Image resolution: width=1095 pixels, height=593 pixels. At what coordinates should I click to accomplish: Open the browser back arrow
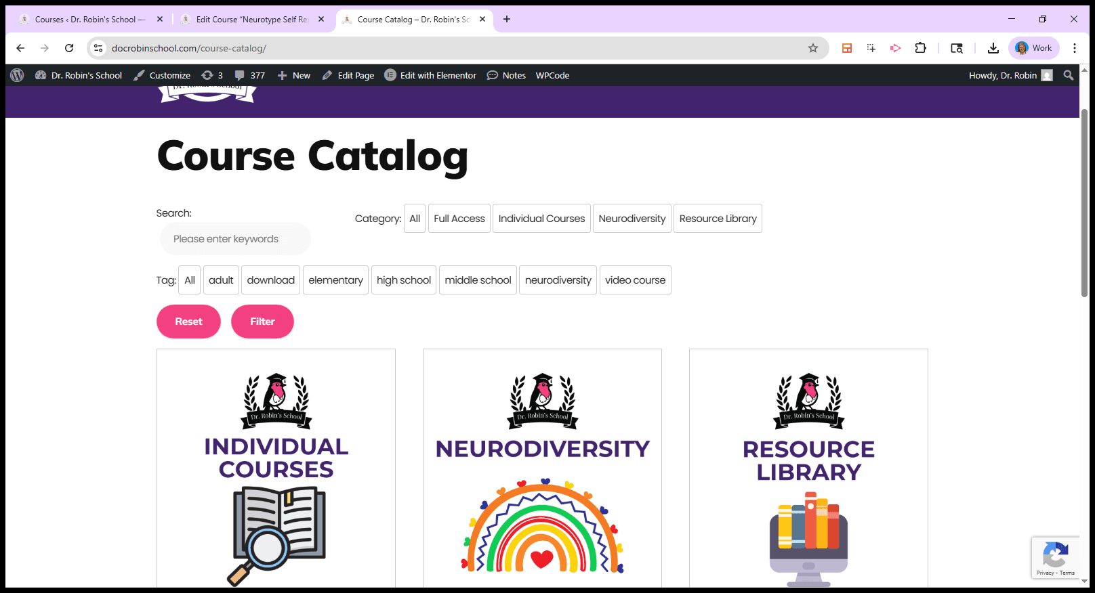click(x=20, y=48)
